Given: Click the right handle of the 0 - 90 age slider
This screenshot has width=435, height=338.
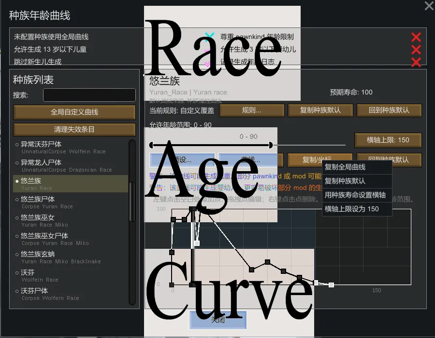Looking at the screenshot, I should (271, 145).
